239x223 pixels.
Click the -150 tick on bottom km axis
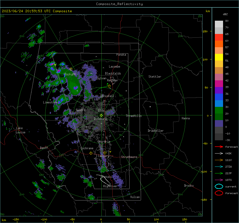tap(16, 219)
